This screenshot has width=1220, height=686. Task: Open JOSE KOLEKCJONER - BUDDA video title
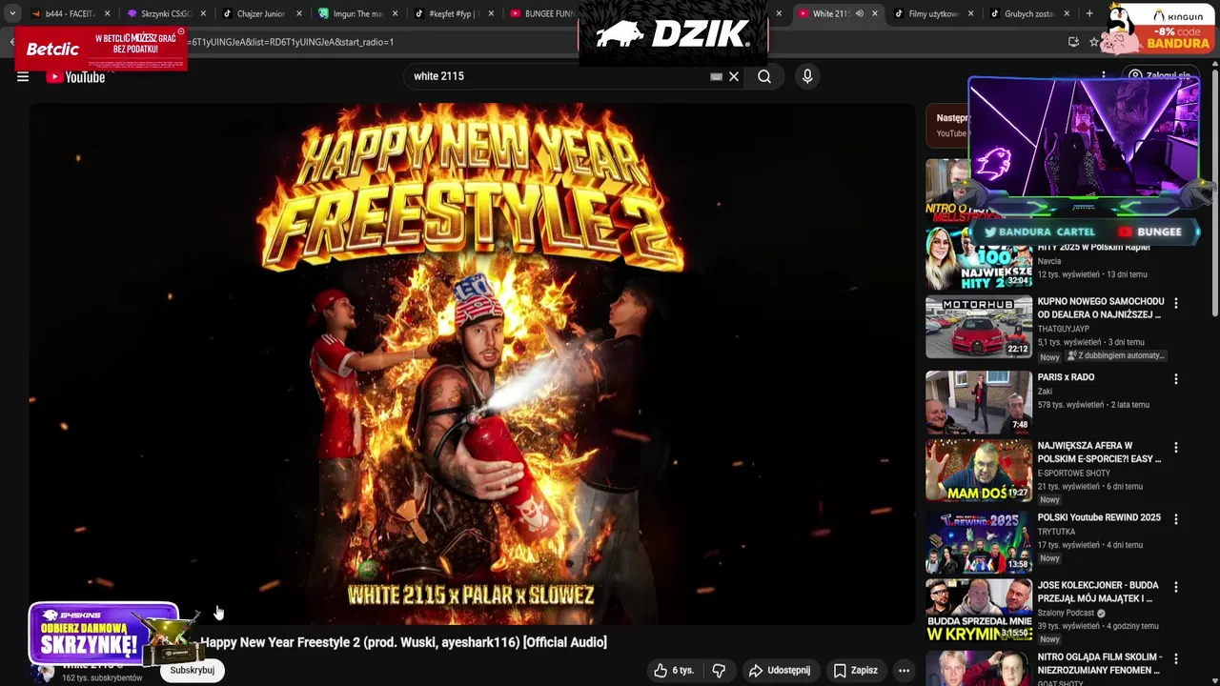pyautogui.click(x=1098, y=592)
